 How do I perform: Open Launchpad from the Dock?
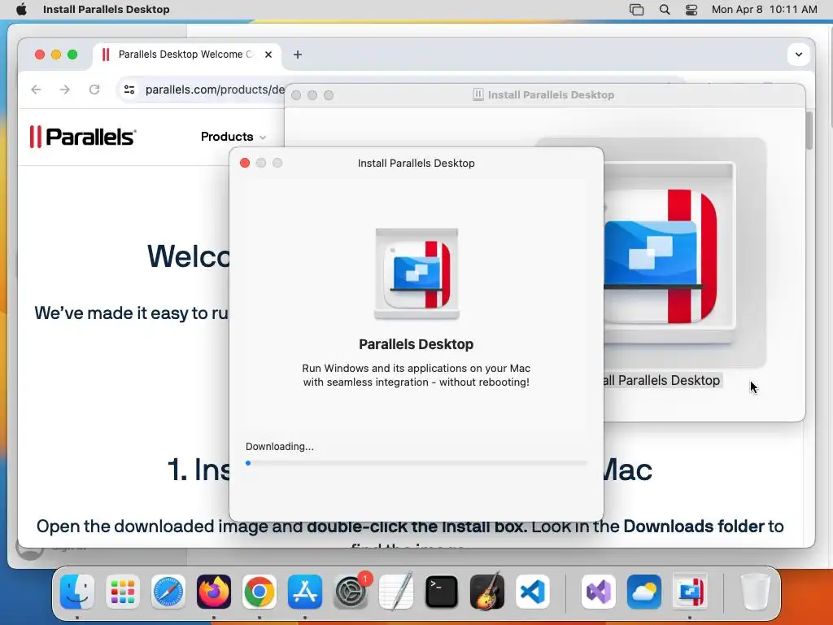(123, 592)
